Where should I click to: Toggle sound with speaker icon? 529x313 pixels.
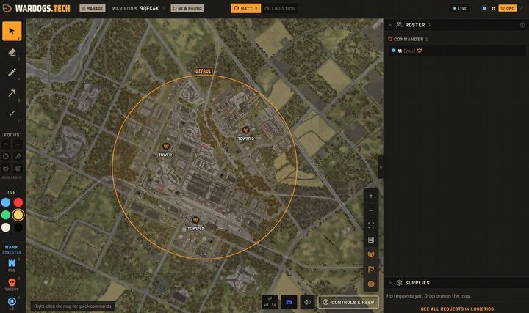[x=307, y=302]
